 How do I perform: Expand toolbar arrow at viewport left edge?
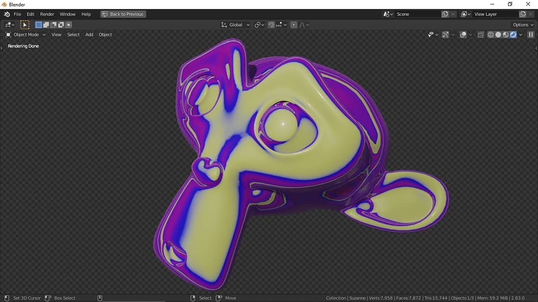(1, 48)
